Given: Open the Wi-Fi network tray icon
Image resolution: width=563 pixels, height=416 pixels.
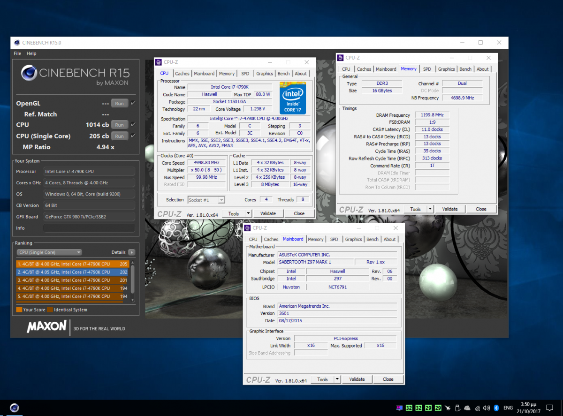Looking at the screenshot, I should (x=477, y=408).
